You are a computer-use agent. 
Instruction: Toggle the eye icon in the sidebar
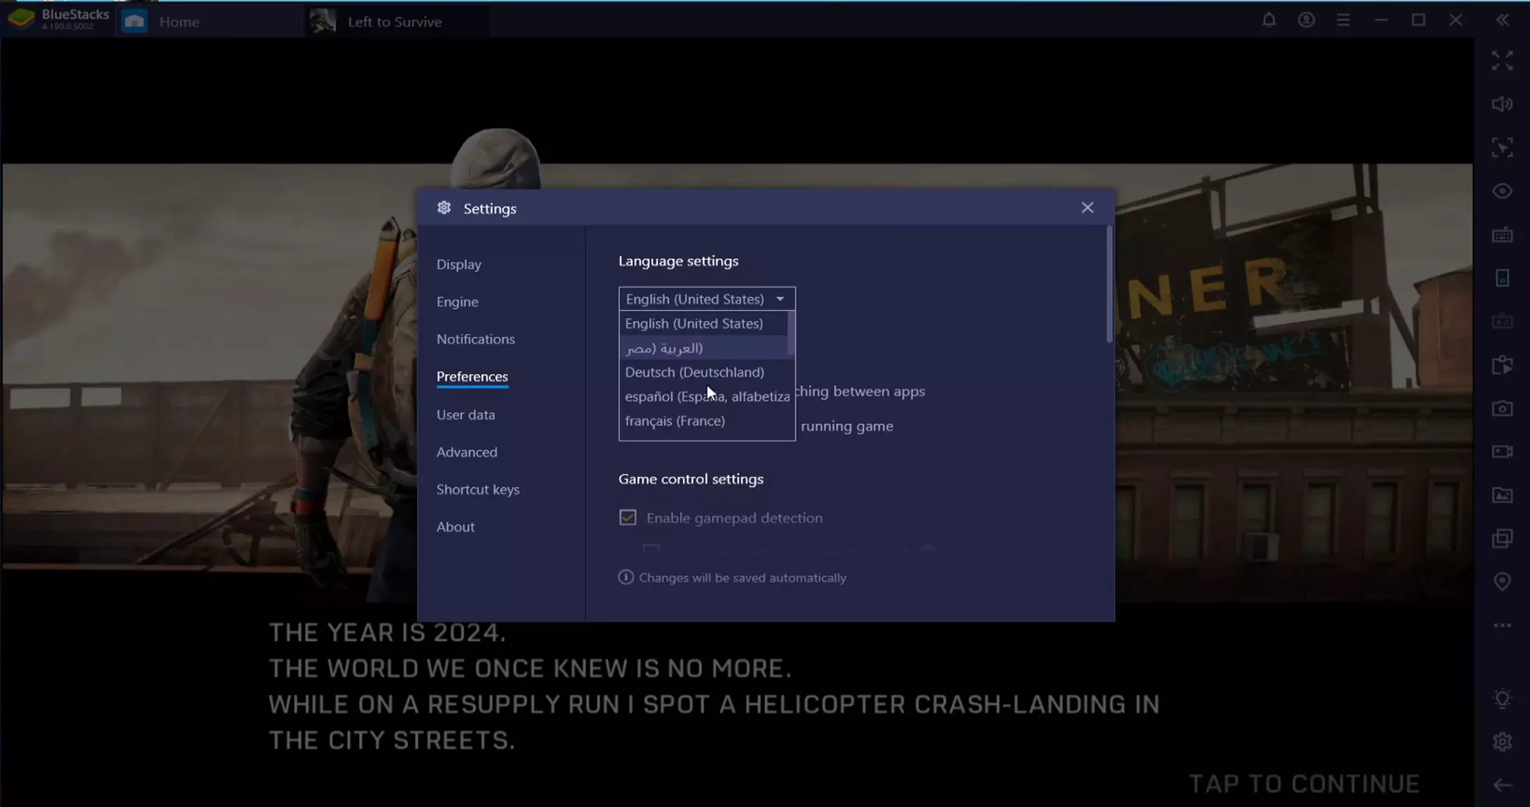pyautogui.click(x=1502, y=191)
